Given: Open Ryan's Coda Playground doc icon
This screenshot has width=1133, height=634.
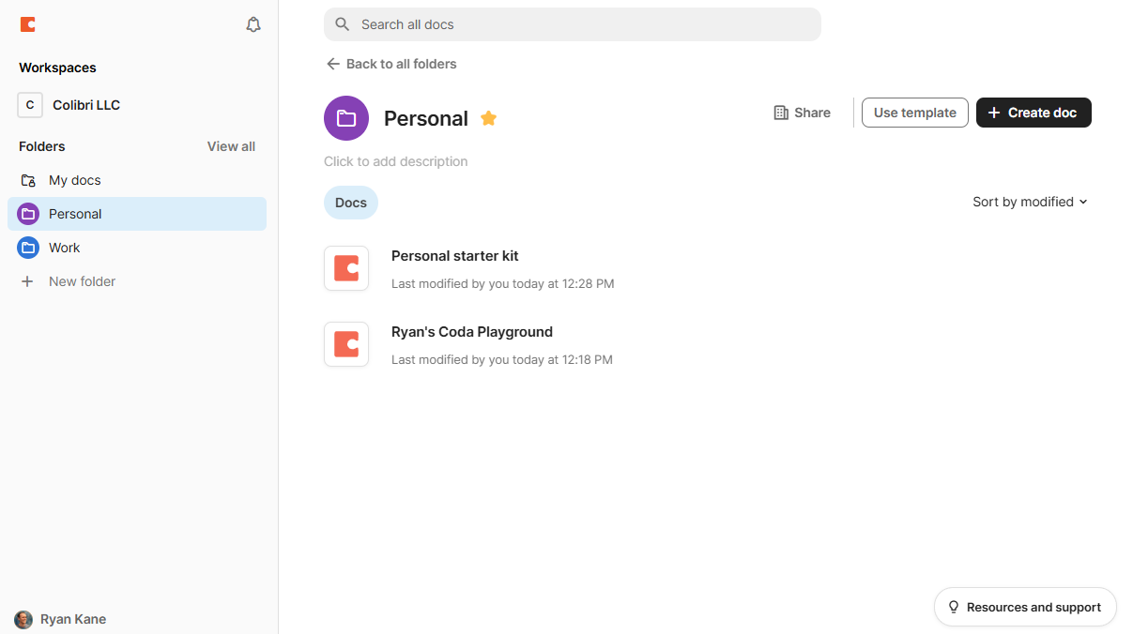Looking at the screenshot, I should (x=346, y=344).
